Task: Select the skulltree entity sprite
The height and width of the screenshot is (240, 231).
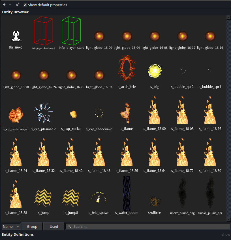Action: 154,200
